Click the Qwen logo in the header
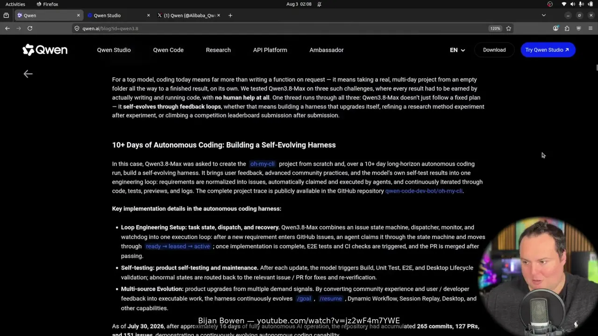This screenshot has width=598, height=336. (x=45, y=50)
